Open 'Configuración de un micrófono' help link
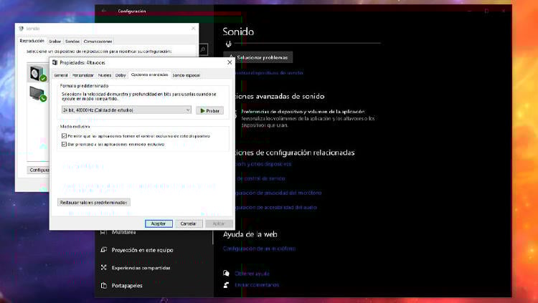This screenshot has height=303, width=538. point(259,249)
